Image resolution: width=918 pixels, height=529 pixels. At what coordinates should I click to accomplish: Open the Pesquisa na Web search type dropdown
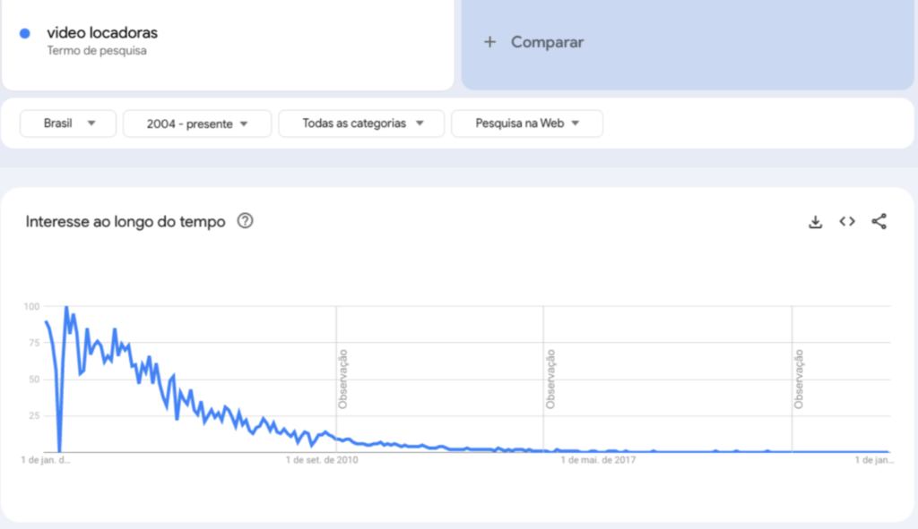click(x=527, y=124)
